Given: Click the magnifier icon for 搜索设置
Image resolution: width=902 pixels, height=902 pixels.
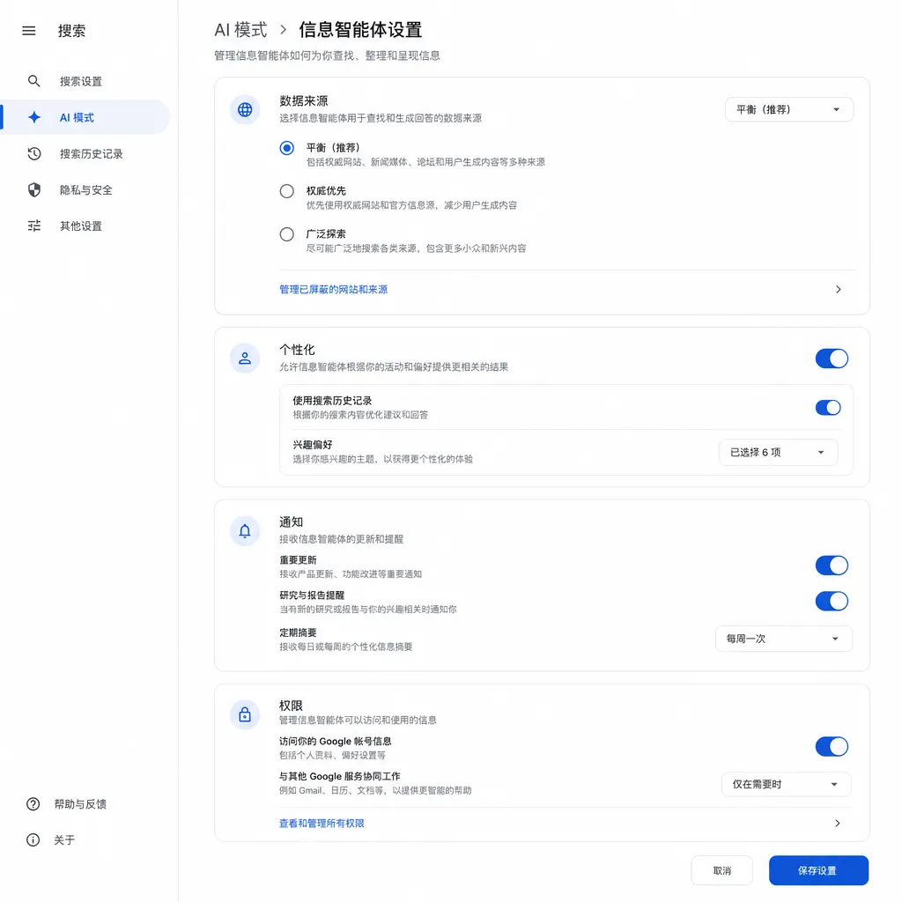Looking at the screenshot, I should pos(34,81).
